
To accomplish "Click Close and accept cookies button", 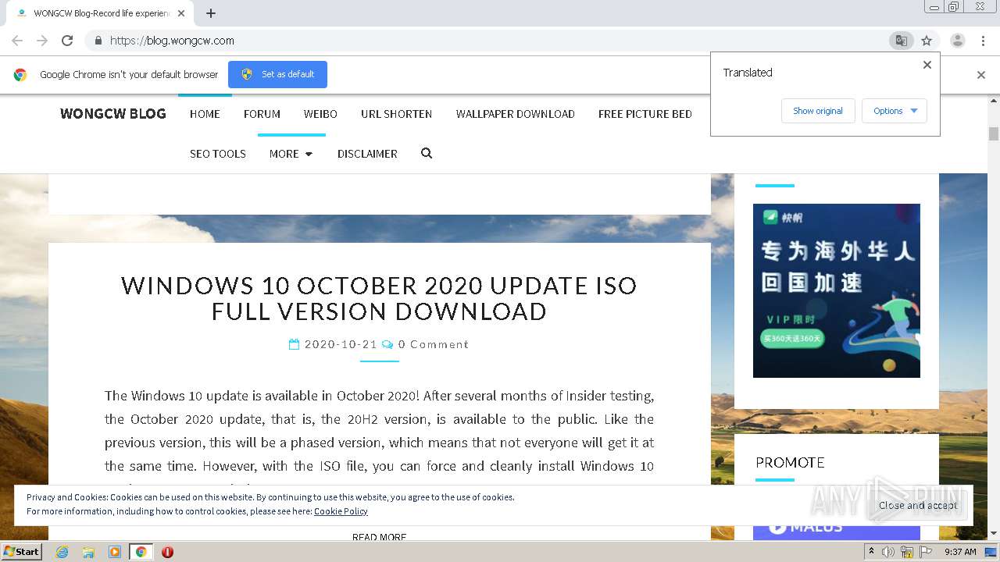I will 918,505.
